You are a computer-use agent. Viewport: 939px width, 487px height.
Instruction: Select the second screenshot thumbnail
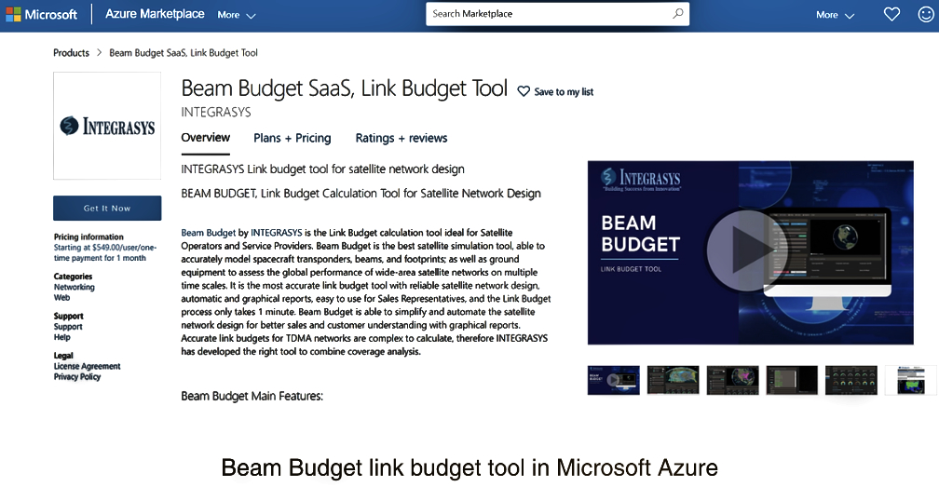pos(674,380)
